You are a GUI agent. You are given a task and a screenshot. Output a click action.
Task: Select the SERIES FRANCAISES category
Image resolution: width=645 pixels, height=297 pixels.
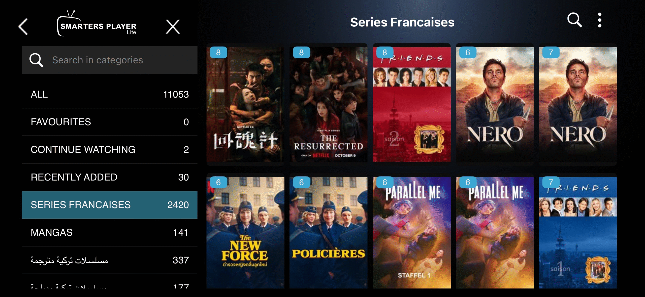pyautogui.click(x=110, y=205)
